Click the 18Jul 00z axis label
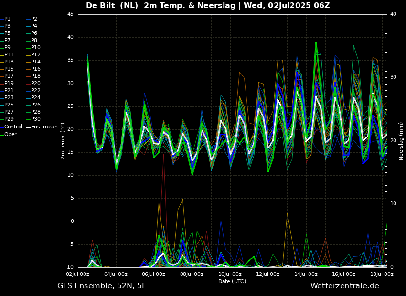 click(382, 274)
